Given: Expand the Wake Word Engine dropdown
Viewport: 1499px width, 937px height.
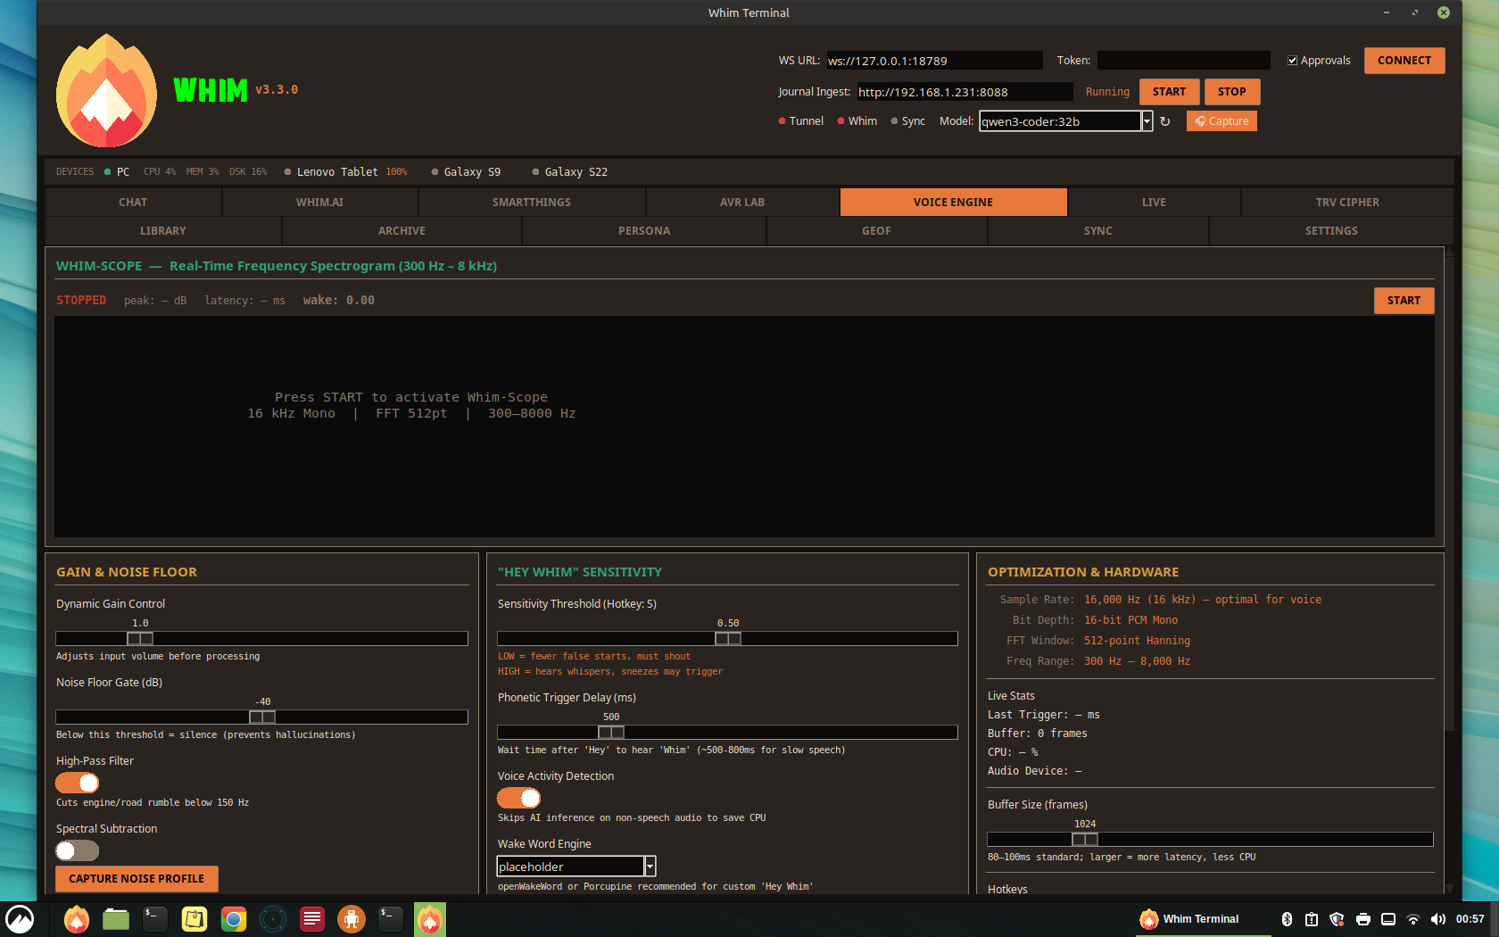Looking at the screenshot, I should click(650, 866).
